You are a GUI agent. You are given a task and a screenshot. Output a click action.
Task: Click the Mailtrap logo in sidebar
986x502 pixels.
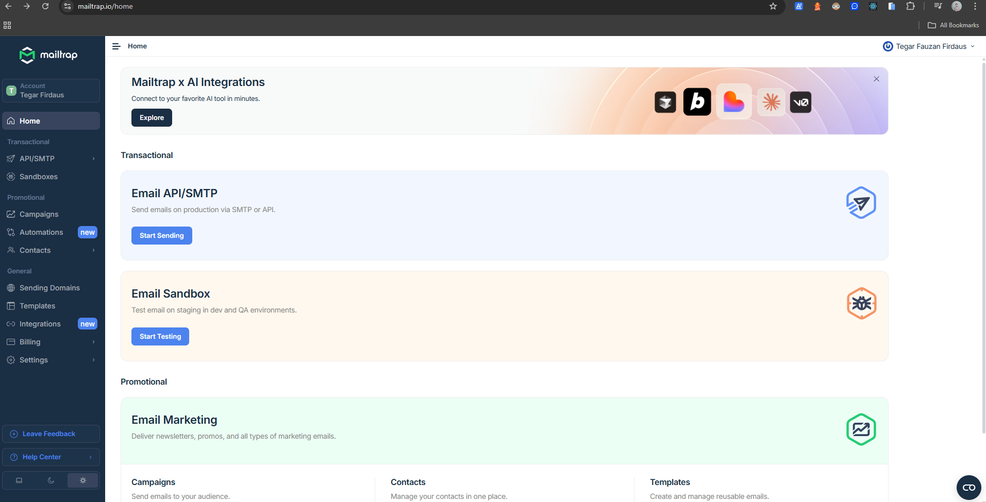(48, 55)
